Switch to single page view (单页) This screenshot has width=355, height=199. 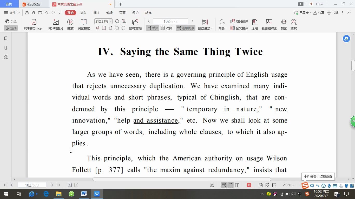153,28
